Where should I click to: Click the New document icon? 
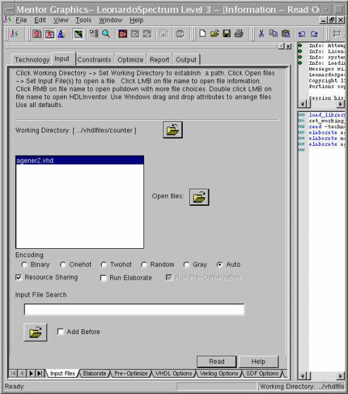point(203,34)
